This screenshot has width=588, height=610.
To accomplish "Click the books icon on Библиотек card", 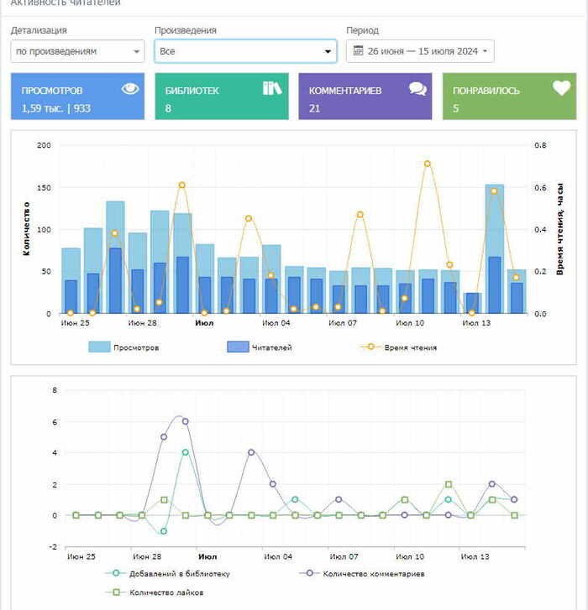I will pos(272,89).
